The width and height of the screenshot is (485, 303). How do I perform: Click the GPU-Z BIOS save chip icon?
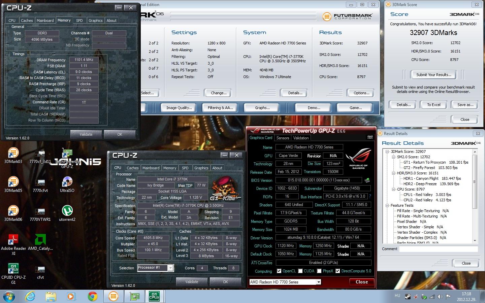click(x=367, y=180)
